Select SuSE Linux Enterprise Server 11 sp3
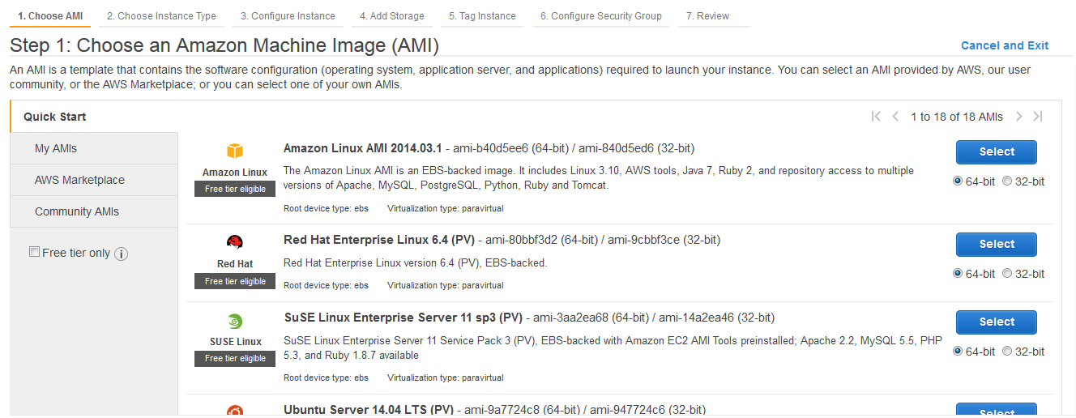Viewport: 1076px width, 418px height. [x=997, y=322]
